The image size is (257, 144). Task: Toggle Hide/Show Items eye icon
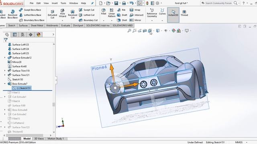tap(166, 30)
